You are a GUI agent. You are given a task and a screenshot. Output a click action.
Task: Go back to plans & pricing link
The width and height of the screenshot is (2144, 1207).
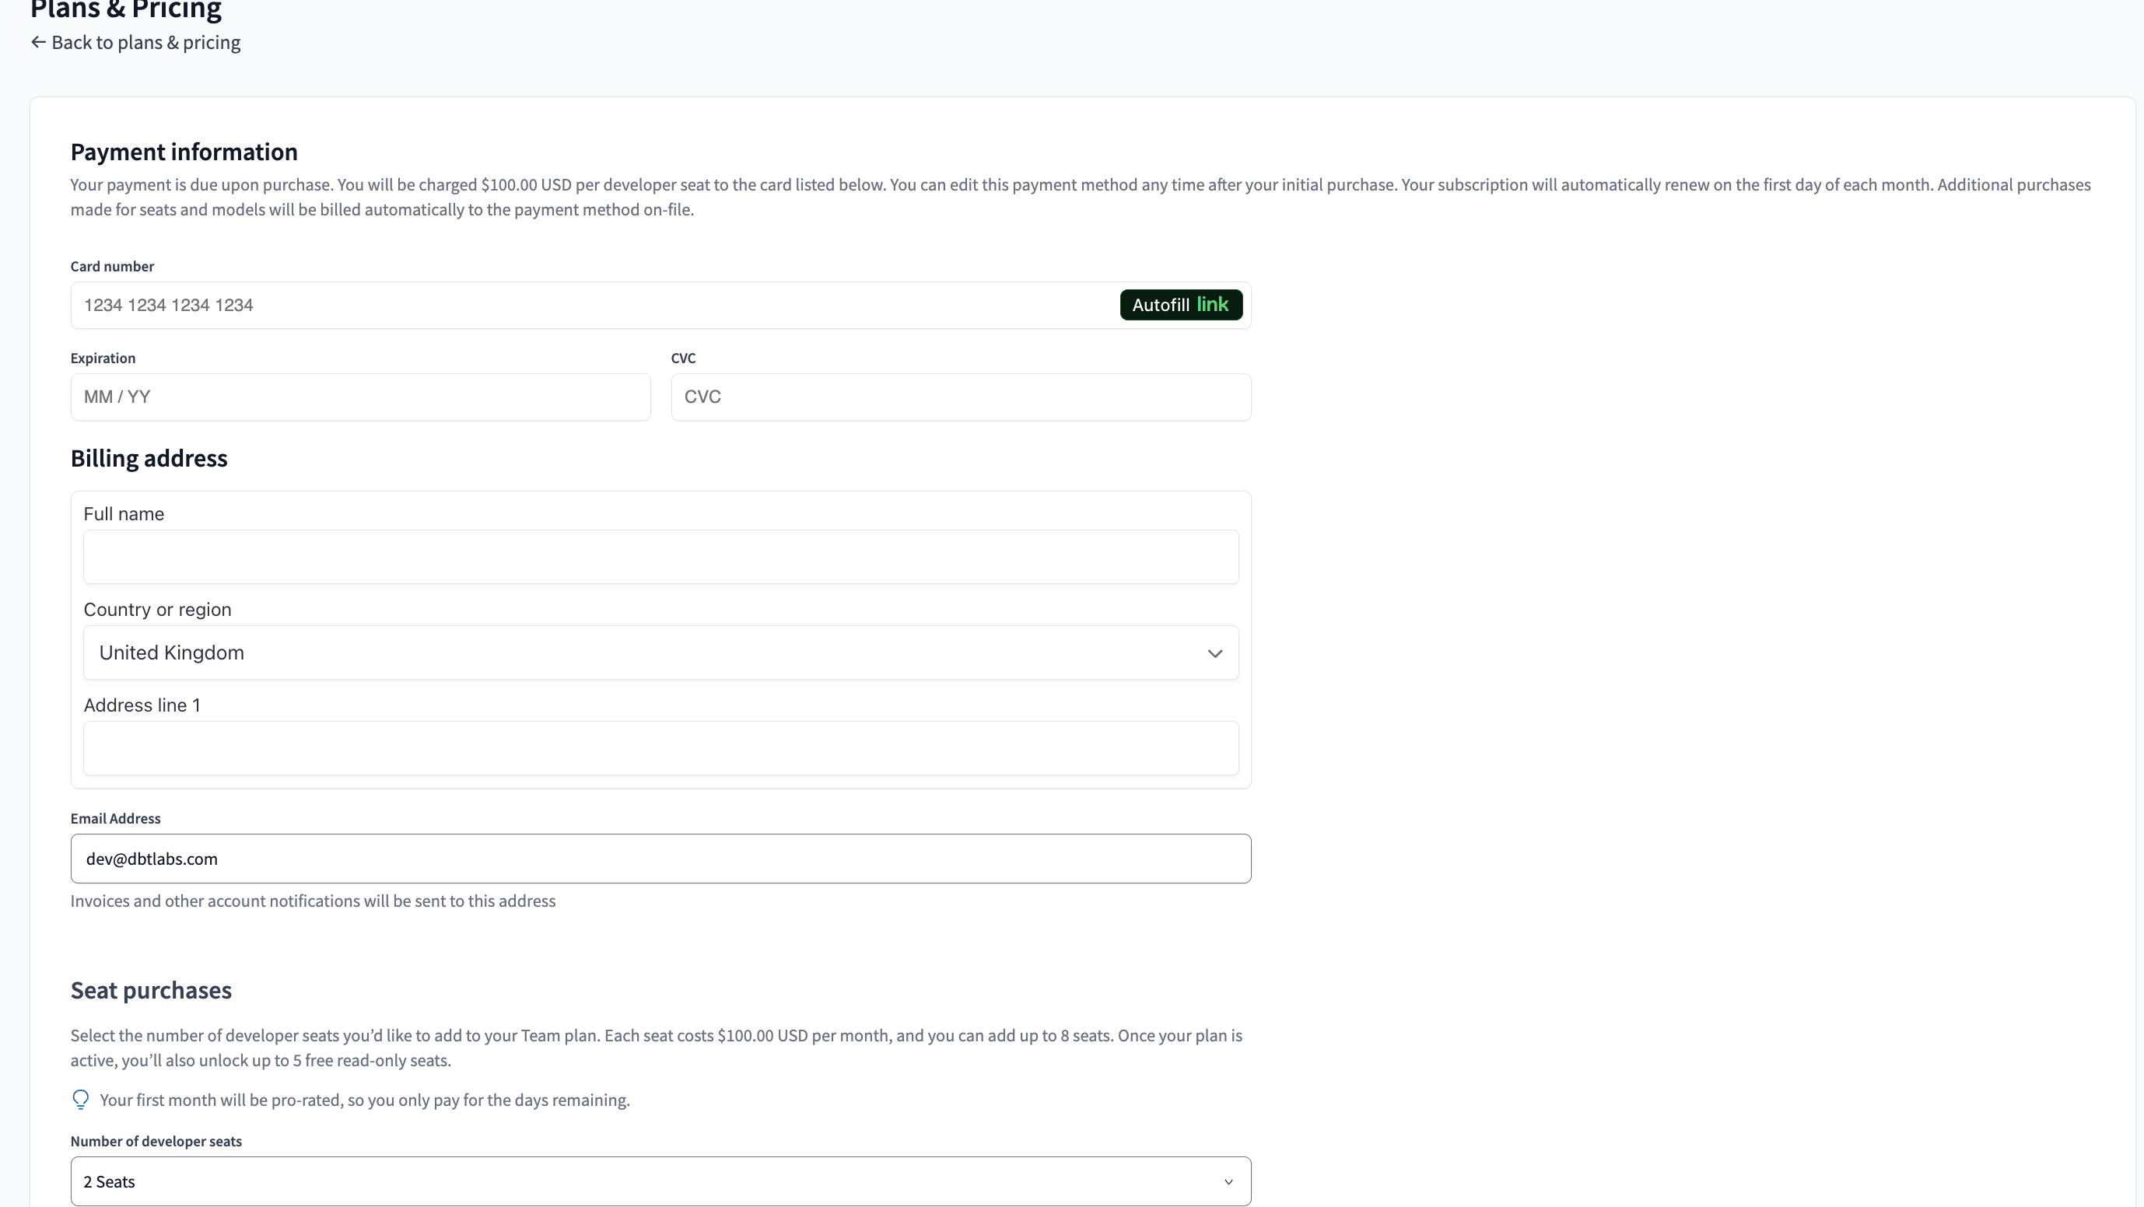pyautogui.click(x=145, y=43)
